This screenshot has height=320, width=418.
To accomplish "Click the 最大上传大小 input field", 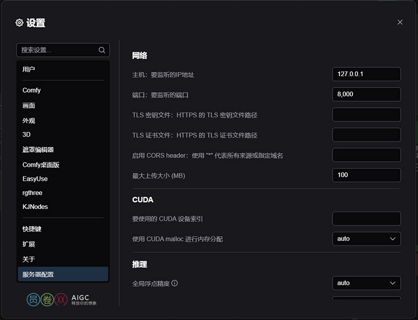I will point(366,175).
